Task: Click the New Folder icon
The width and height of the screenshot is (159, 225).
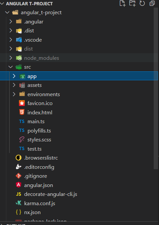Action: click(132, 3)
